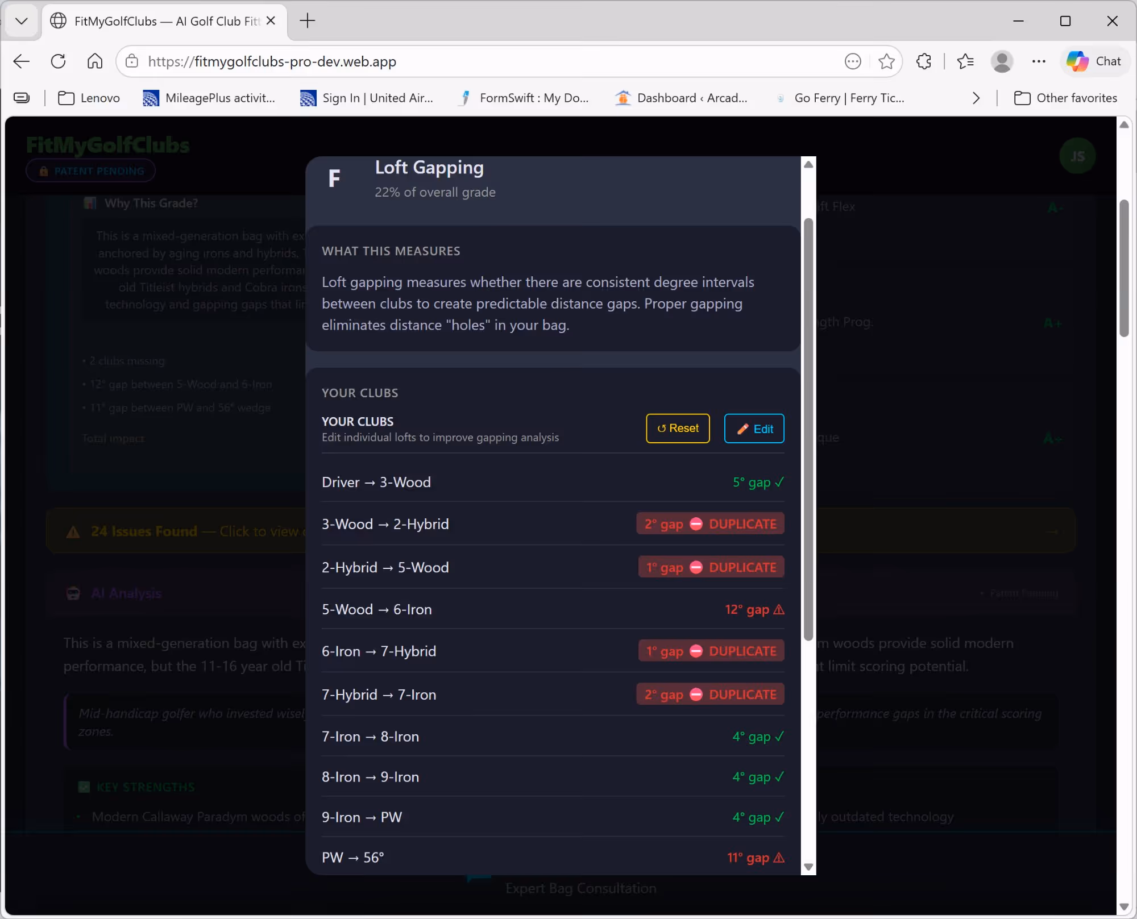Open the Lenovo bookmark folder

(x=89, y=98)
